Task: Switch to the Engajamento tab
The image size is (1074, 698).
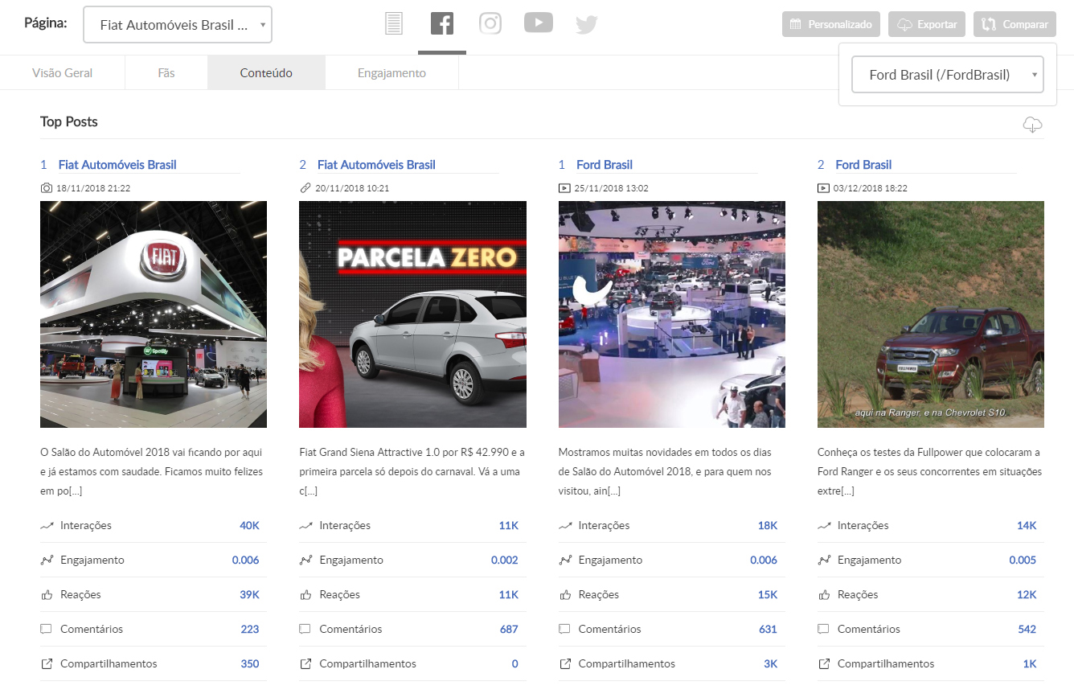Action: tap(391, 73)
